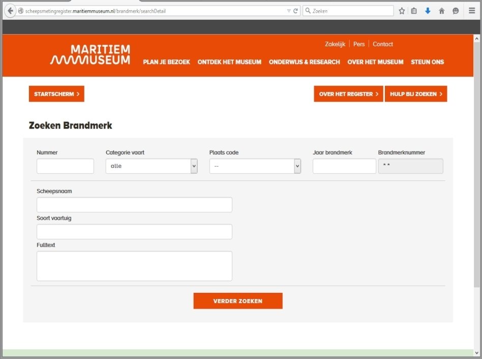Focus the Scheepsnaam input field
Image resolution: width=482 pixels, height=359 pixels.
click(x=134, y=205)
